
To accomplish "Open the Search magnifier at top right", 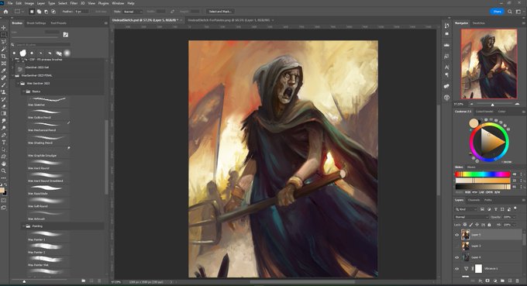I will pyautogui.click(x=510, y=12).
